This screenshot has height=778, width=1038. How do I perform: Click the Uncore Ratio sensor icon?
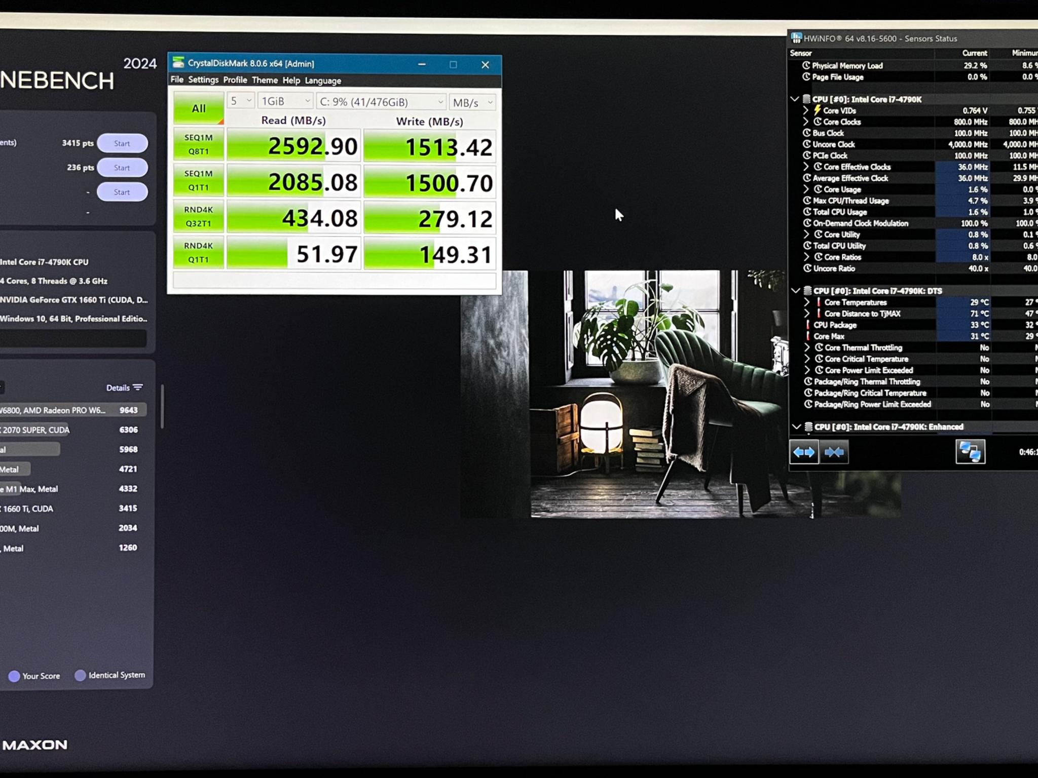(x=808, y=268)
